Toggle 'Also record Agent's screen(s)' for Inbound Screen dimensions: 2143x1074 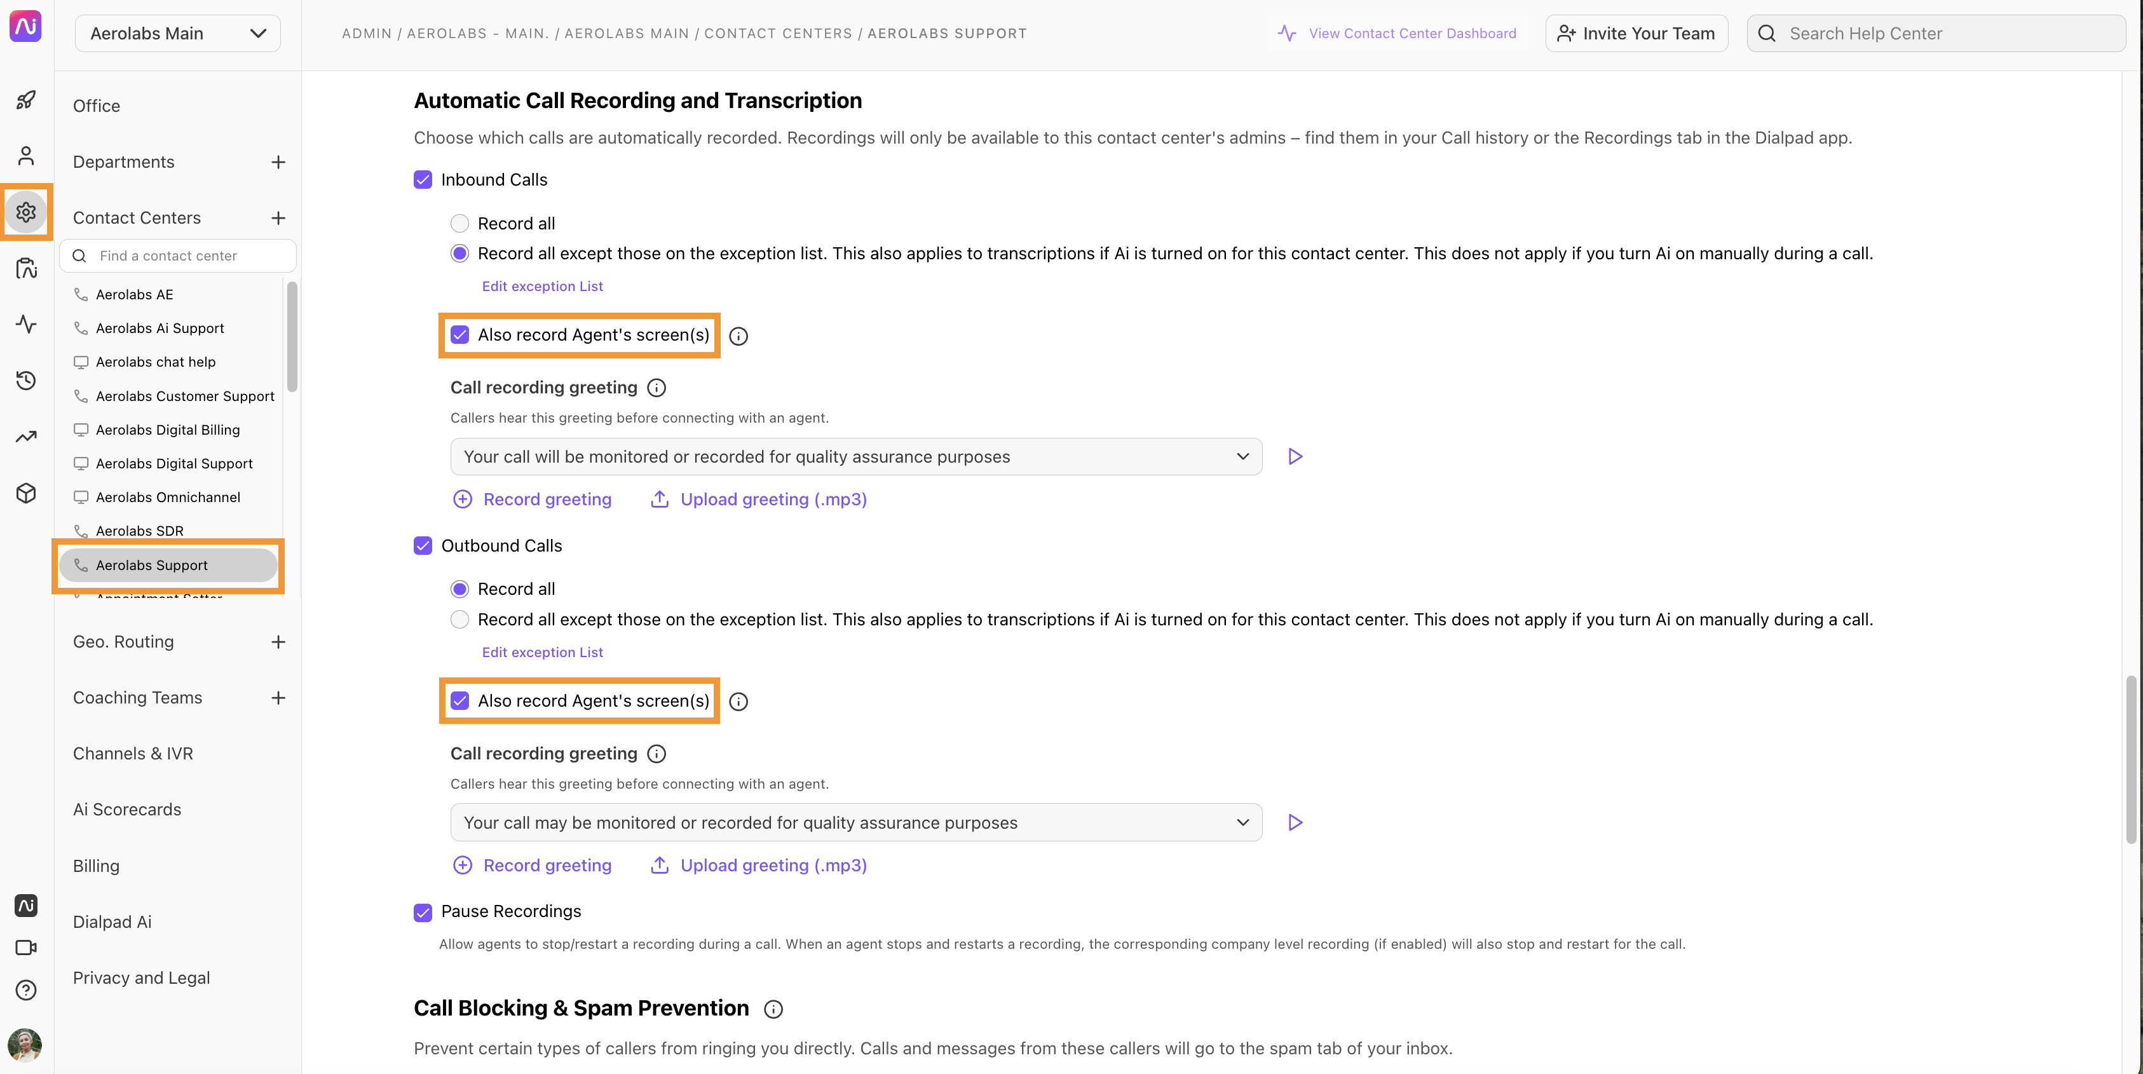(x=459, y=336)
